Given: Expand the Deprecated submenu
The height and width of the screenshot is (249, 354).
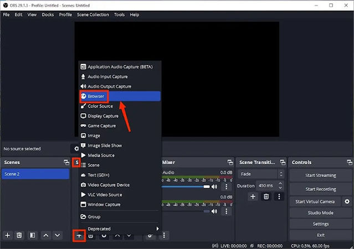Looking at the screenshot, I should 120,229.
